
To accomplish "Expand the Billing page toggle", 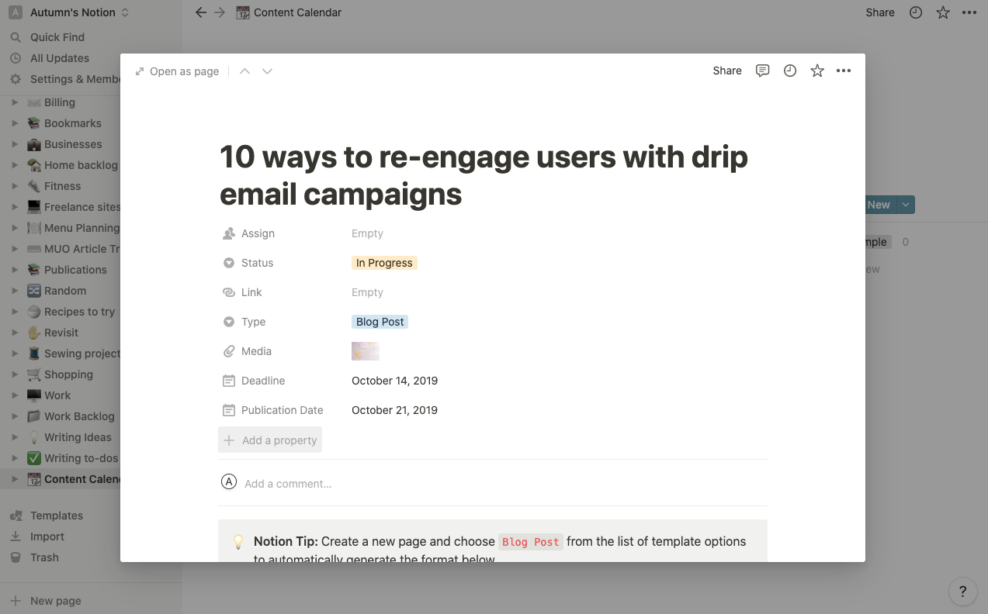I will (14, 102).
